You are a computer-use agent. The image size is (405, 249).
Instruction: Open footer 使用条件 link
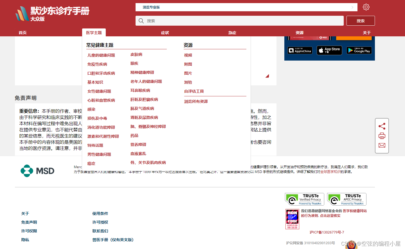click(100, 214)
